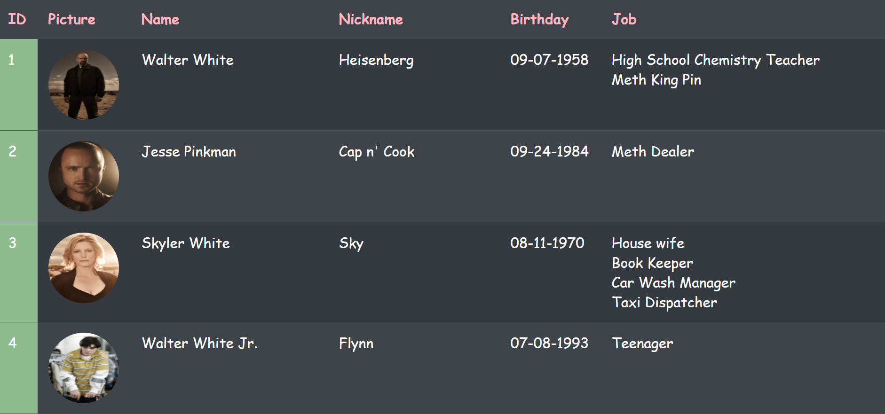The width and height of the screenshot is (885, 414).
Task: Select the Heisenberg nickname
Action: [x=376, y=60]
